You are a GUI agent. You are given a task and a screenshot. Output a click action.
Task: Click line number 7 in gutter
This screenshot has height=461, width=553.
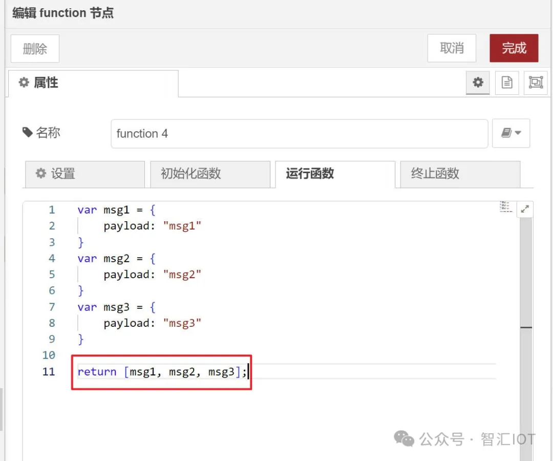tap(52, 307)
